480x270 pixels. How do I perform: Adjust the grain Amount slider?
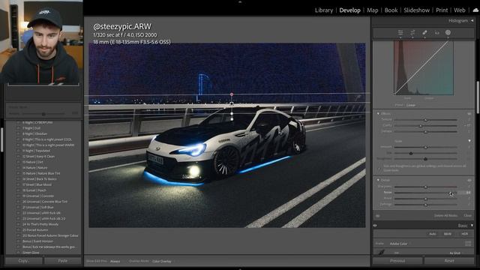[x=425, y=147]
